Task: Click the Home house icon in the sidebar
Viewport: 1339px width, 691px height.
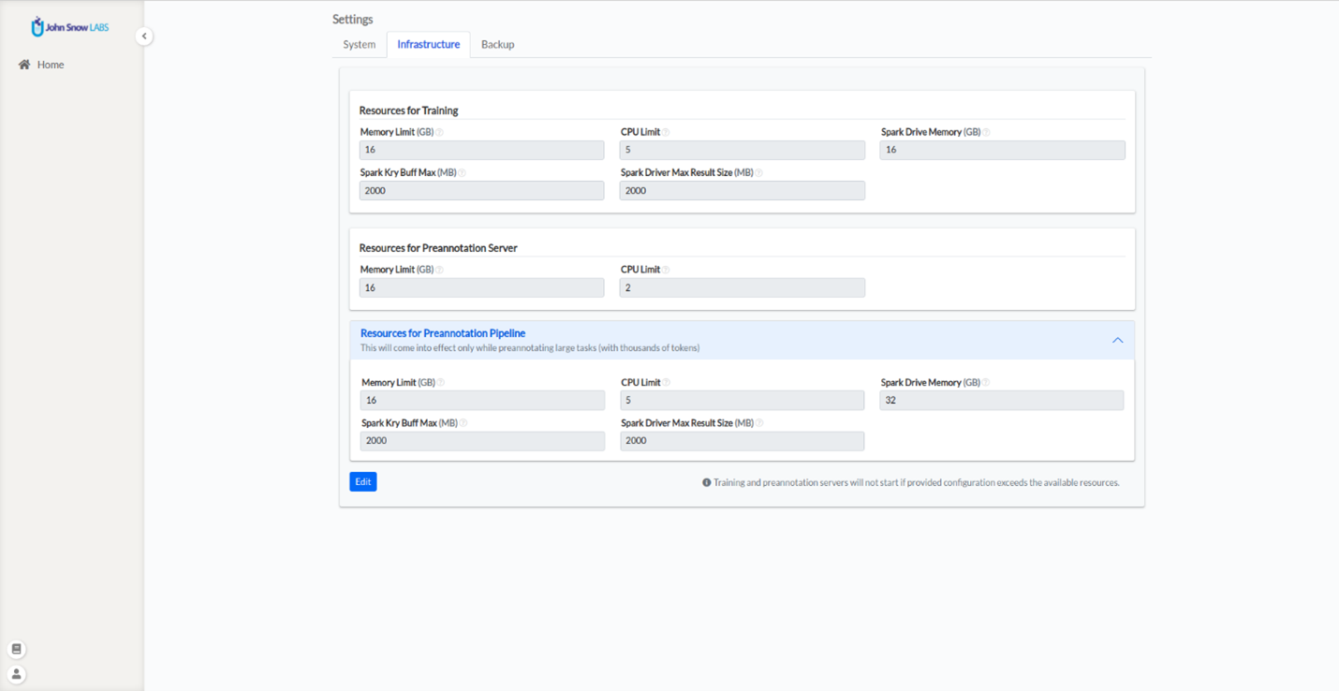Action: [24, 65]
